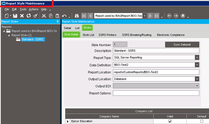
Task: Click the Epicor Education cell
Action: tap(112, 121)
